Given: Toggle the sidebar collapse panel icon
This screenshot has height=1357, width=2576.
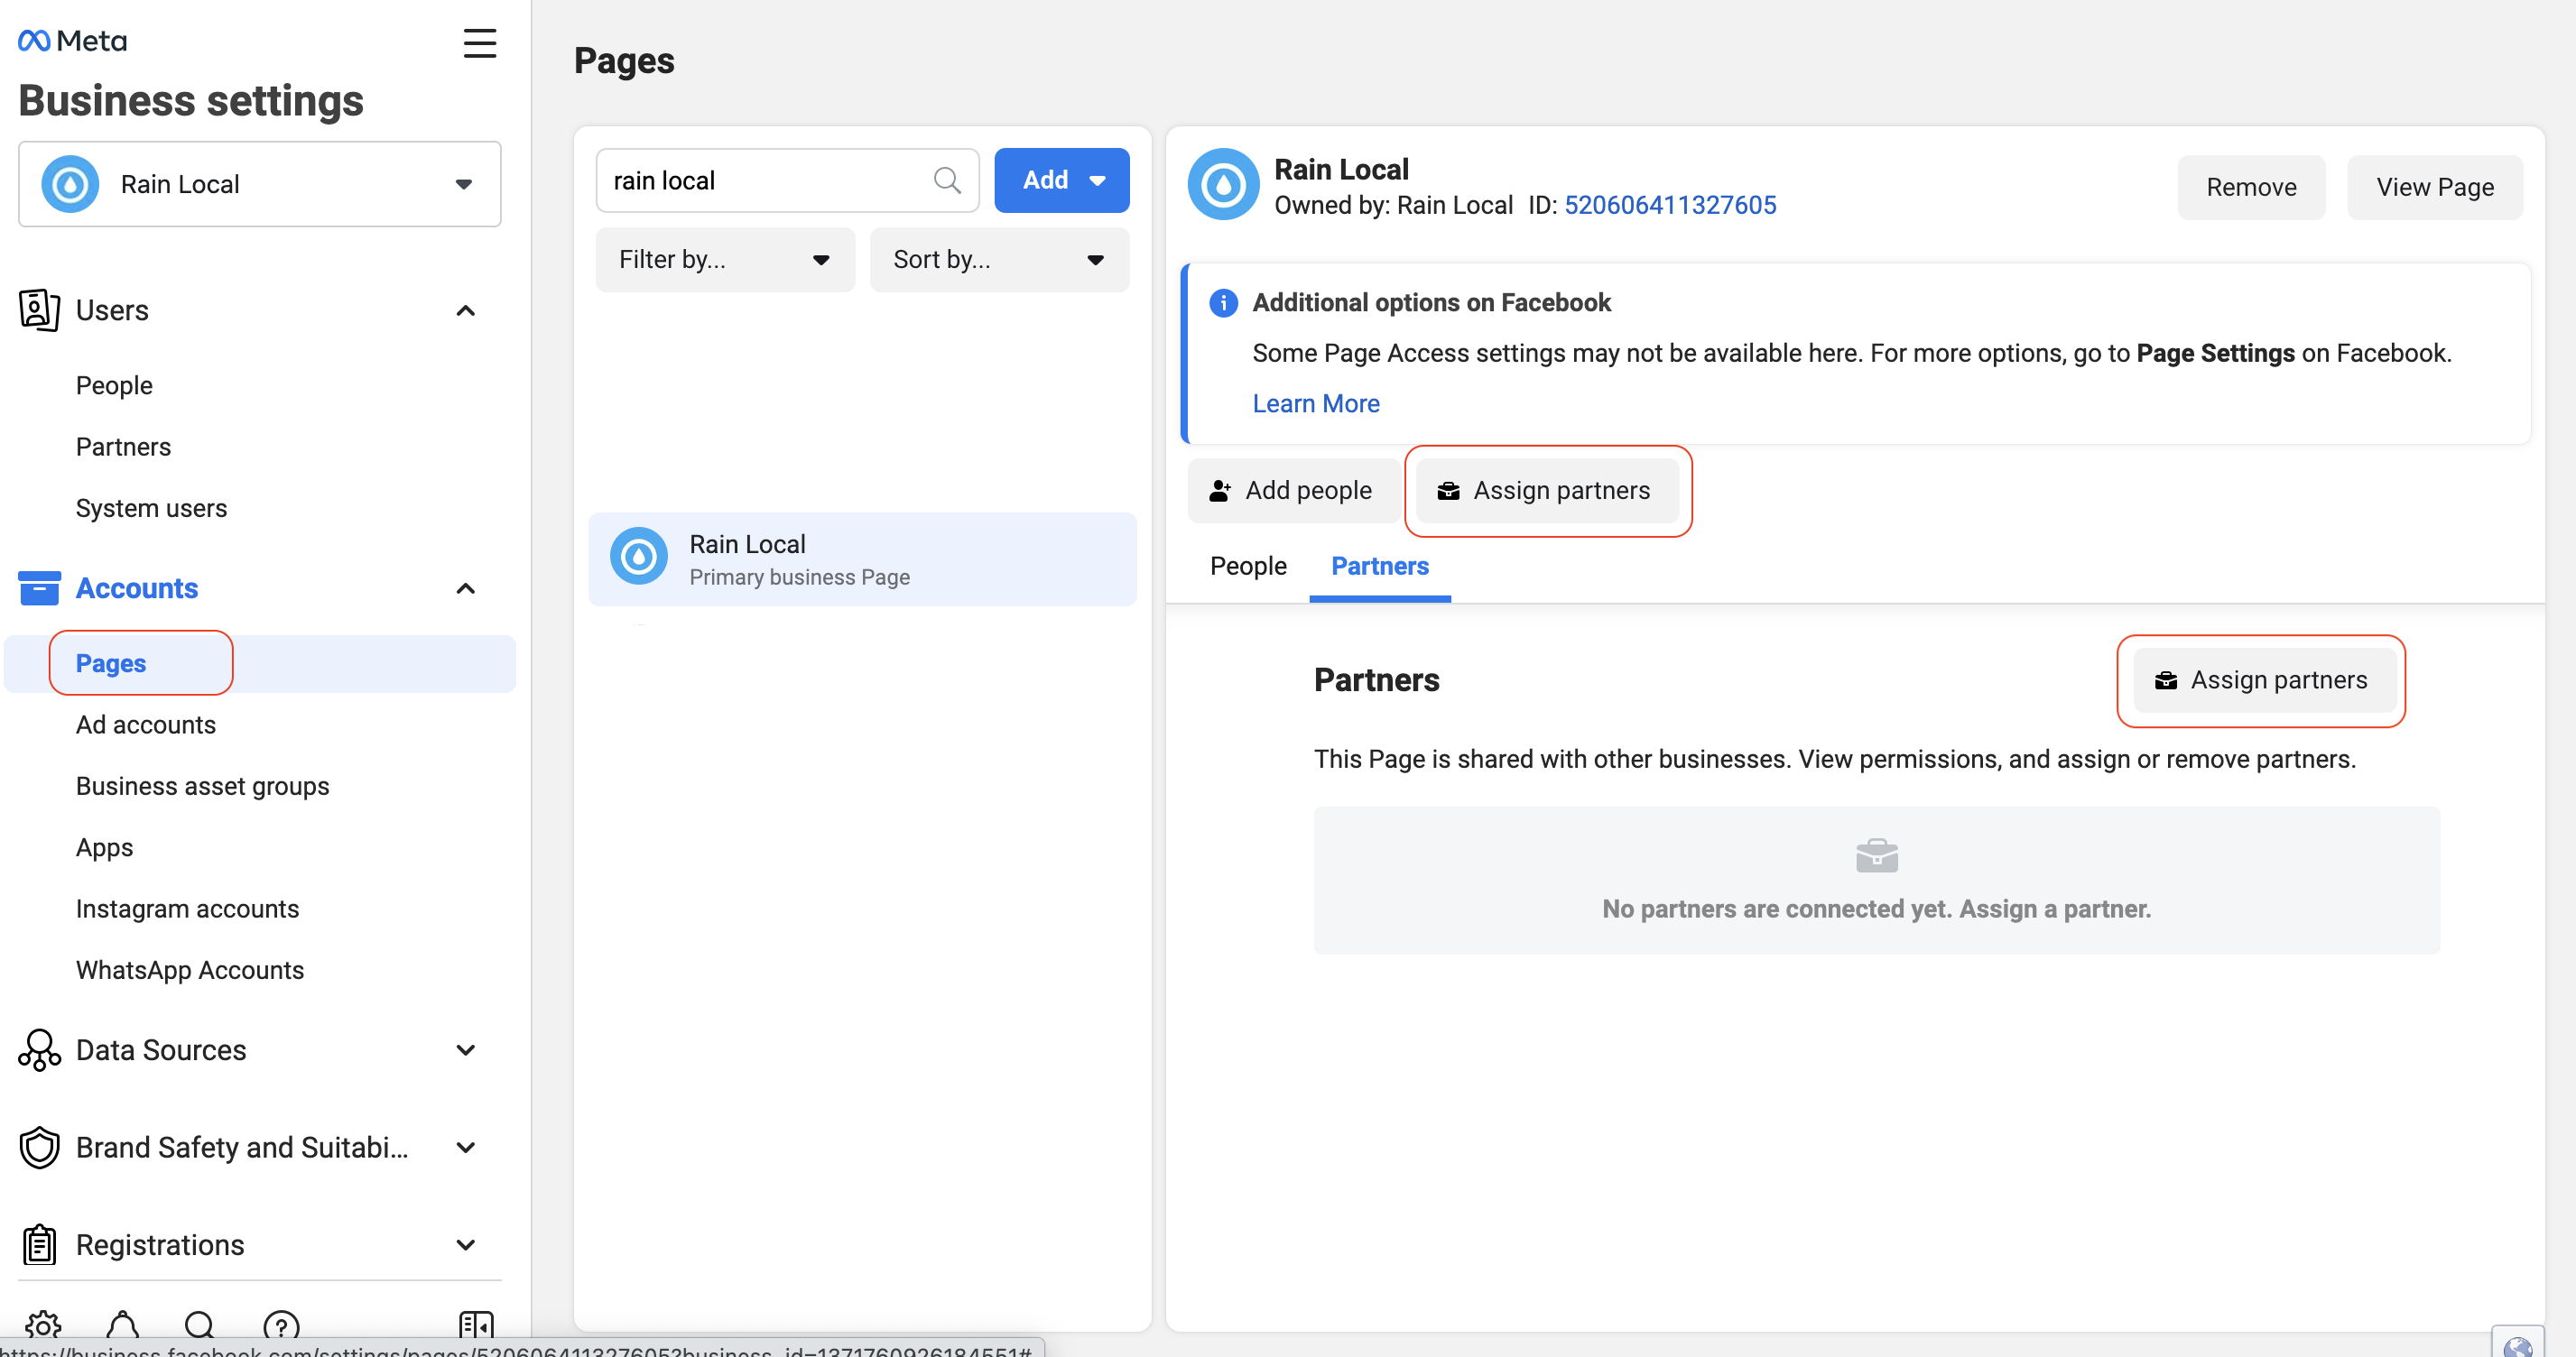Looking at the screenshot, I should coord(476,1325).
